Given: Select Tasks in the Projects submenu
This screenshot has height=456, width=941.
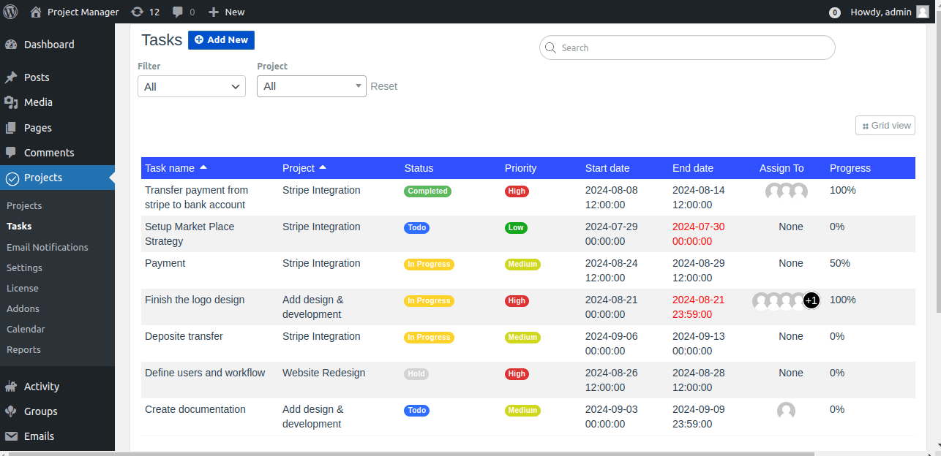Looking at the screenshot, I should pos(19,227).
